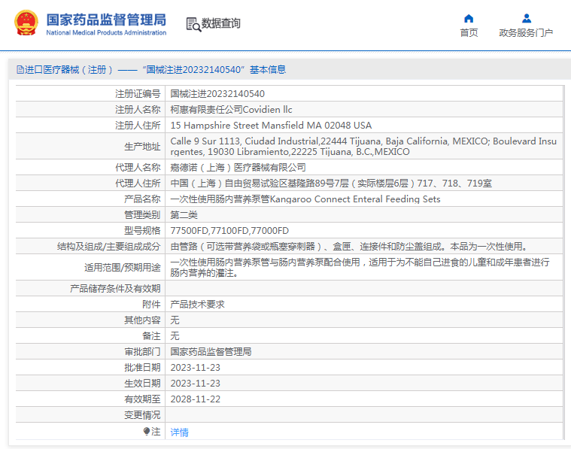Click the lightbulb icon beside 注
571x449 pixels.
click(147, 432)
